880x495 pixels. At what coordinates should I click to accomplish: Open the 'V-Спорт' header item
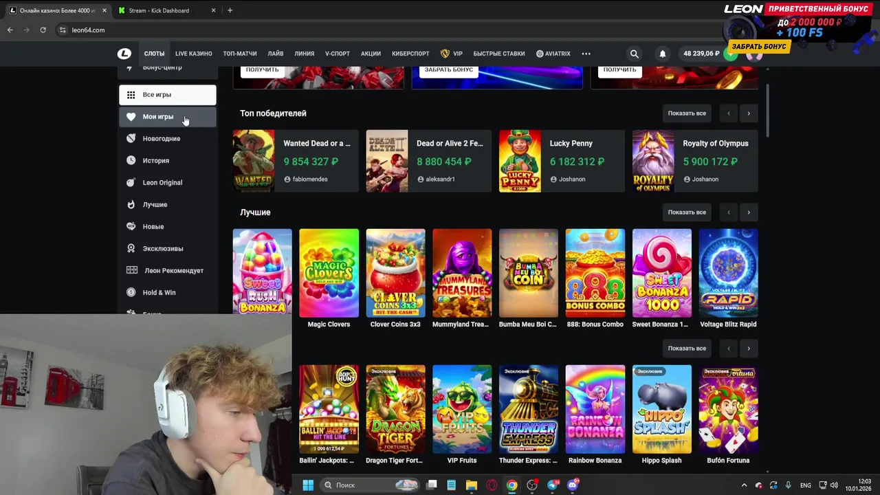pos(338,54)
